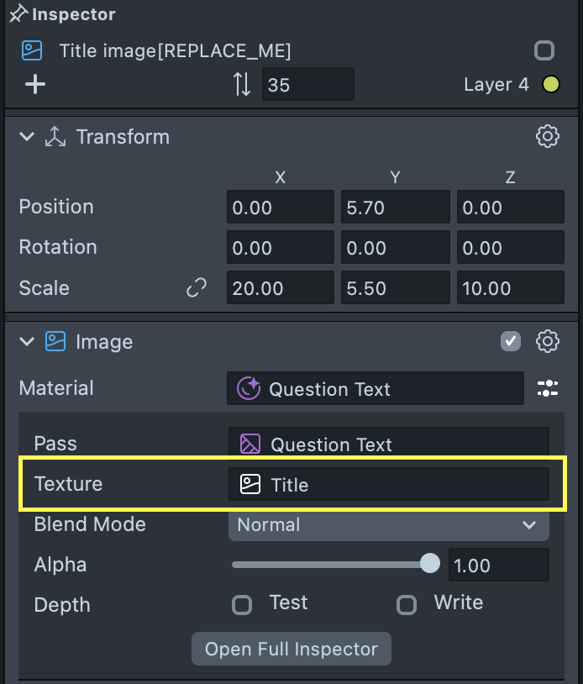Click the Alpha slider handle

429,563
